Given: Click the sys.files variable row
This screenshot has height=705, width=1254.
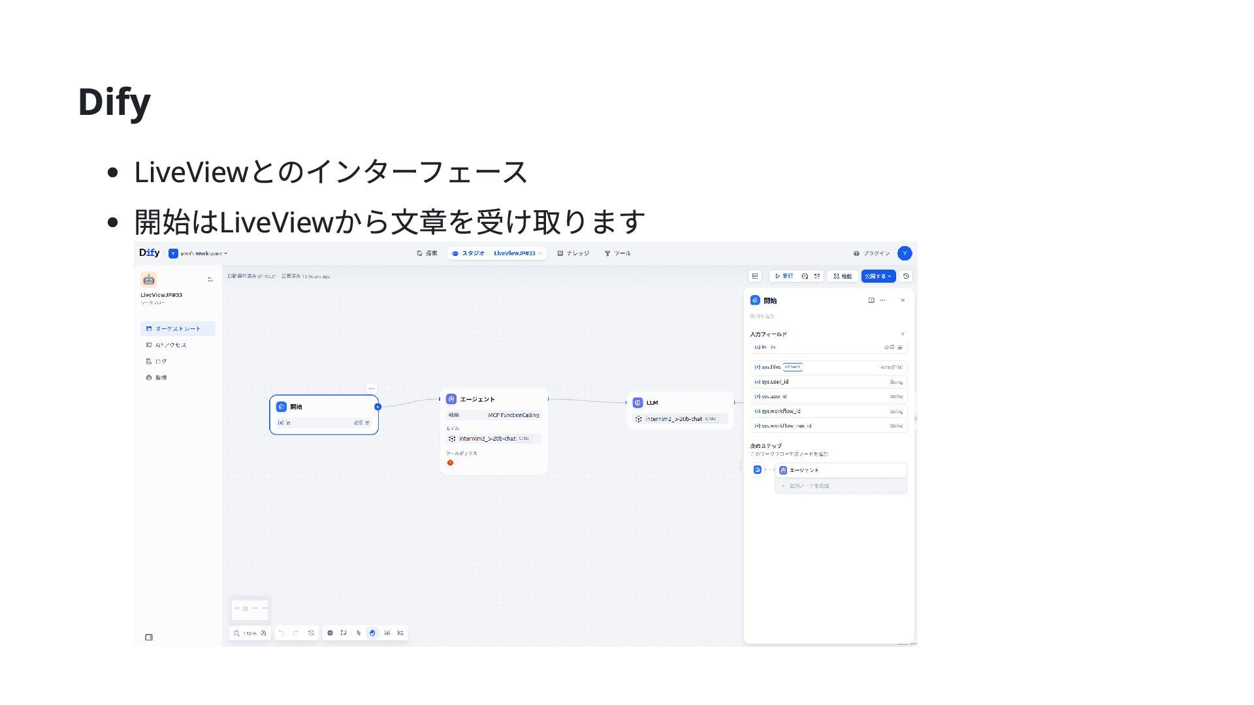Looking at the screenshot, I should pos(829,367).
